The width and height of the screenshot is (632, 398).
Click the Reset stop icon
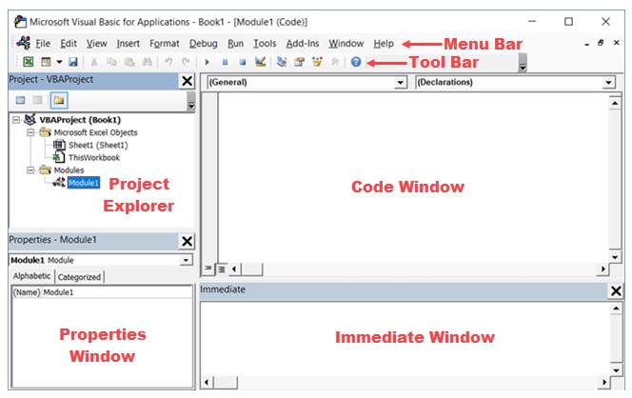point(243,62)
